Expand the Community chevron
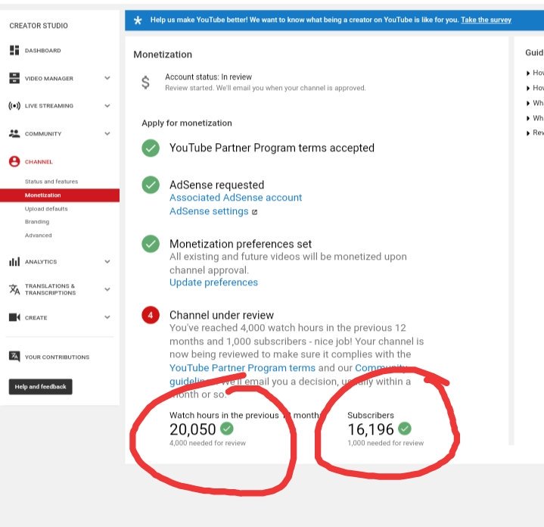 pyautogui.click(x=107, y=133)
